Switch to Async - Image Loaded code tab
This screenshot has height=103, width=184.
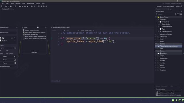86,30
